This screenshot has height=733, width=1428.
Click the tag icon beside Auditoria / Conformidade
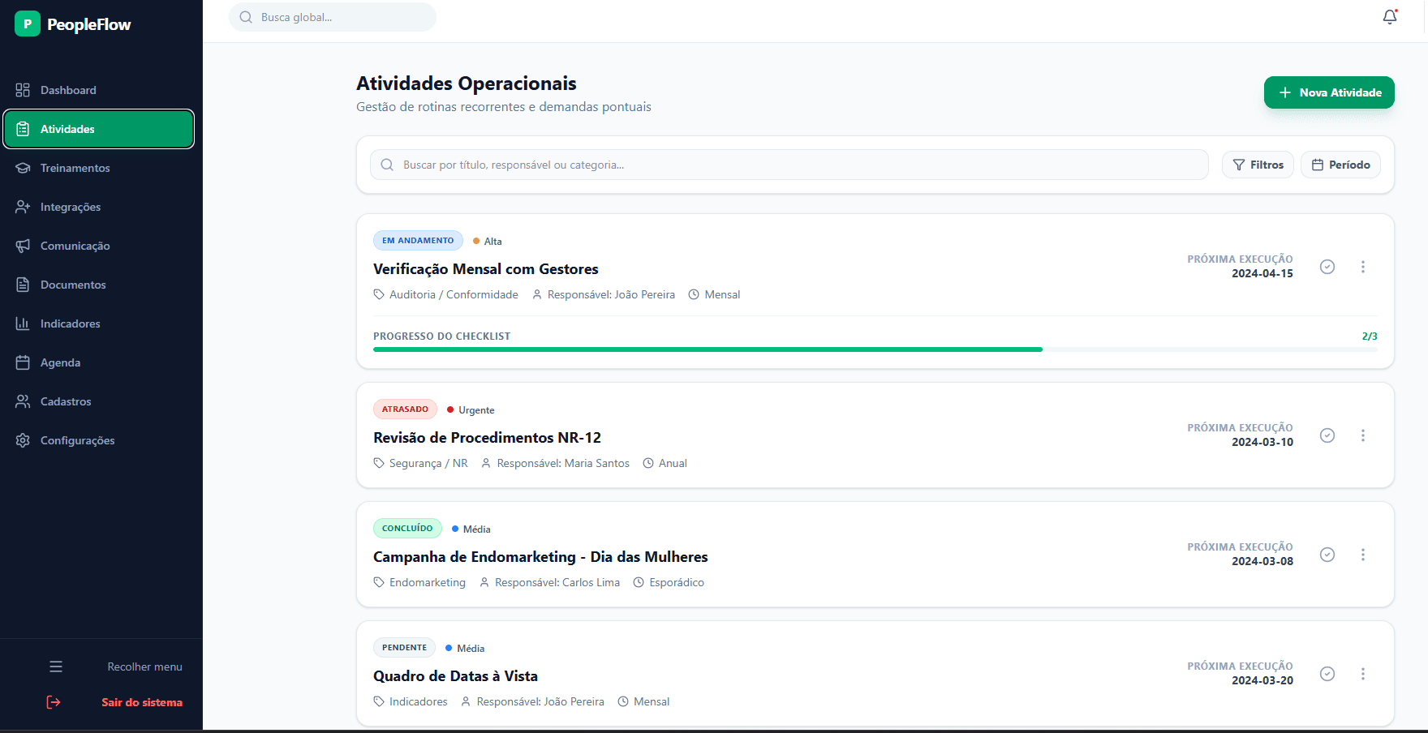click(379, 294)
